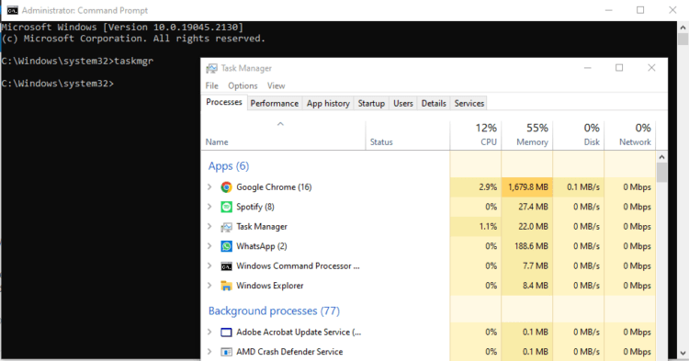Sort processes by the CPU column header
Image resolution: width=689 pixels, height=361 pixels.
point(476,135)
